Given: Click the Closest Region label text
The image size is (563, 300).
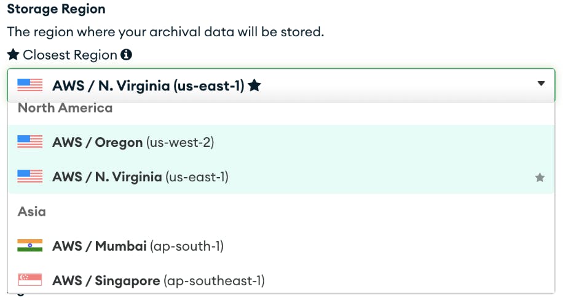Looking at the screenshot, I should tap(70, 55).
